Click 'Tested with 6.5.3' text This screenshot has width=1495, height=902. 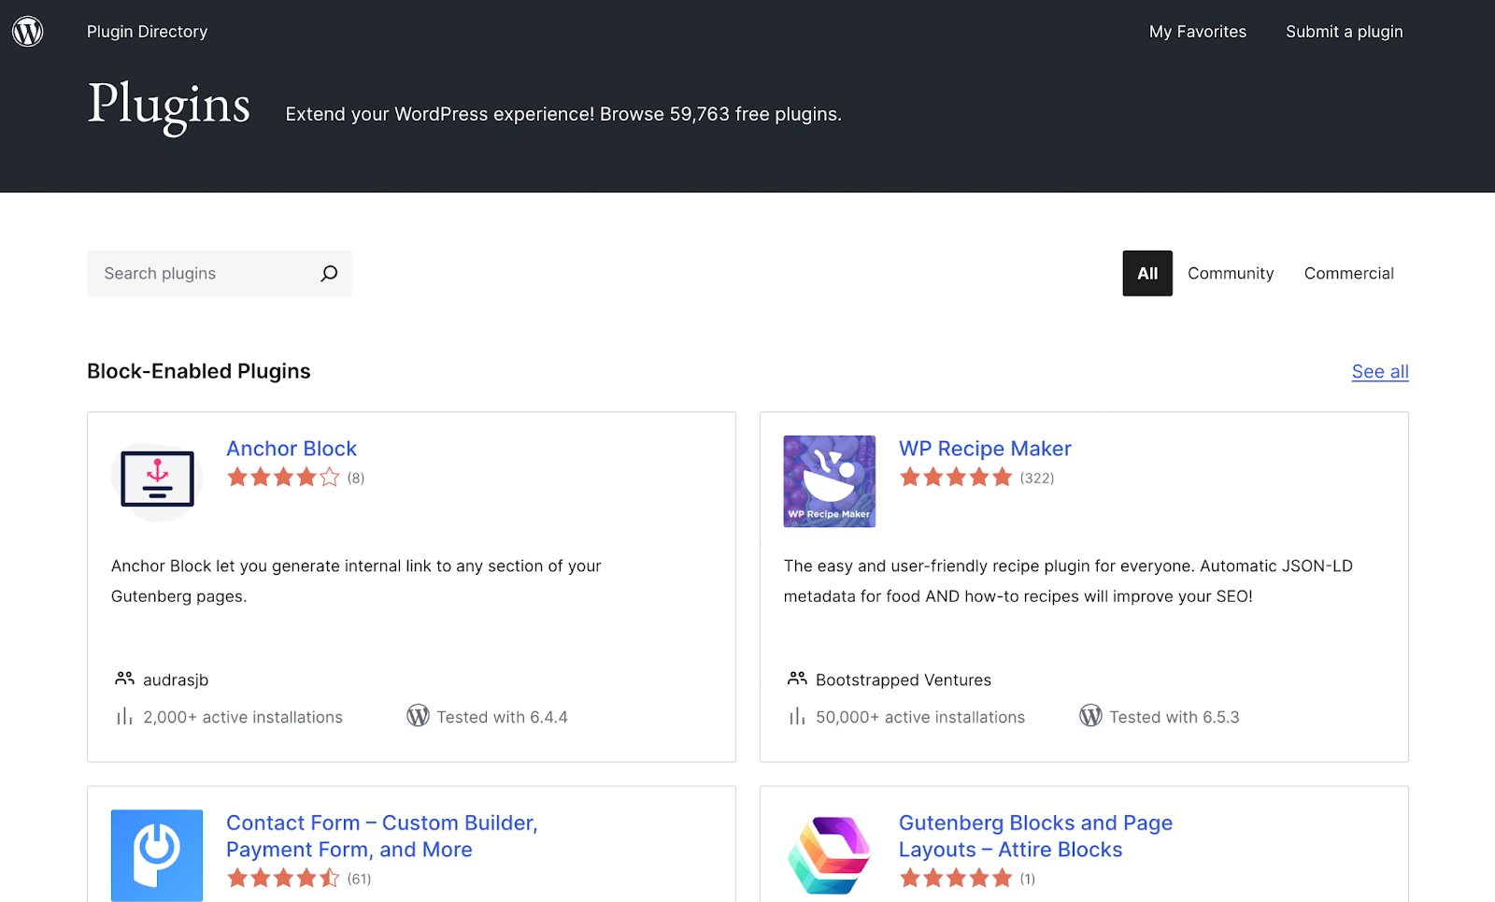(x=1175, y=717)
